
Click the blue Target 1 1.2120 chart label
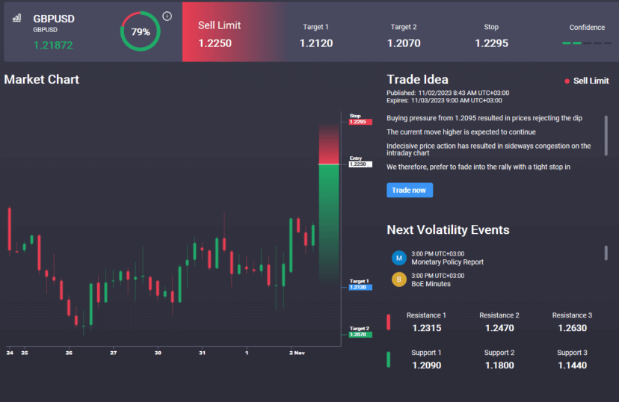point(360,287)
